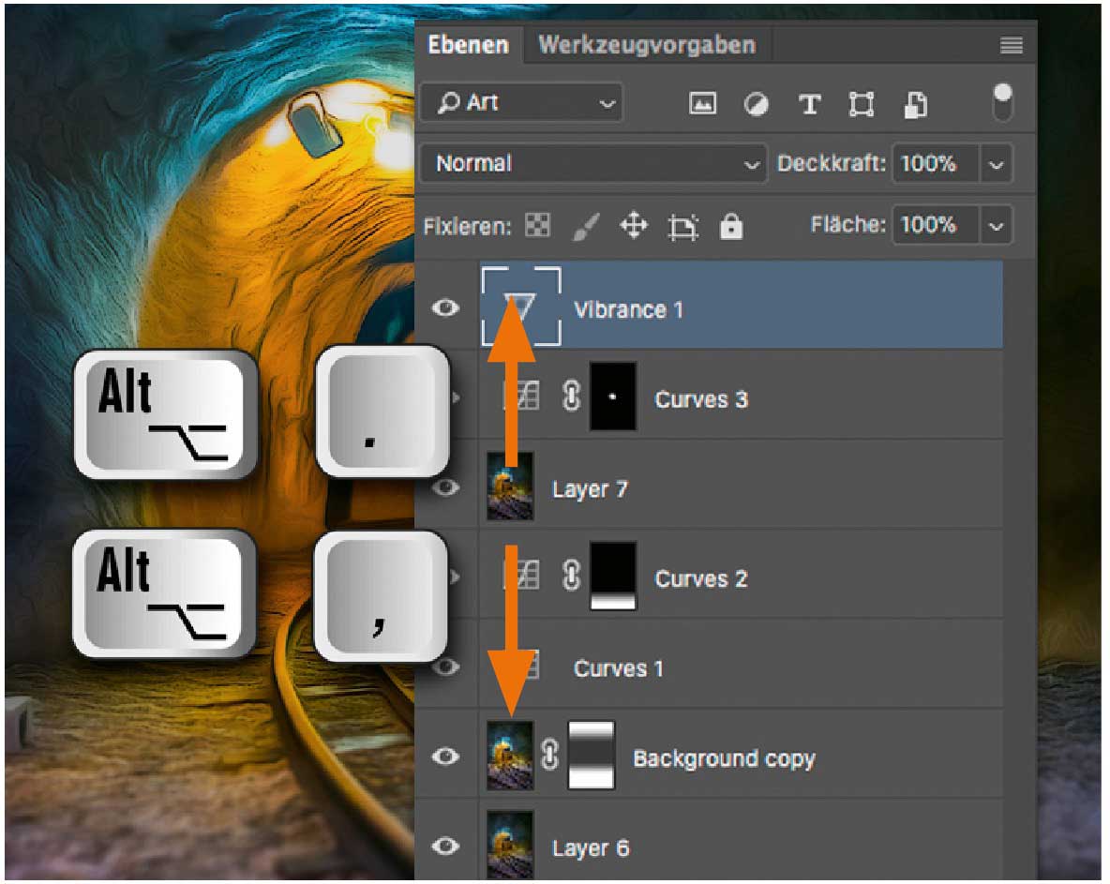Lock position move icon in Fixieren
Screen dimensions: 1110x884
click(x=635, y=226)
